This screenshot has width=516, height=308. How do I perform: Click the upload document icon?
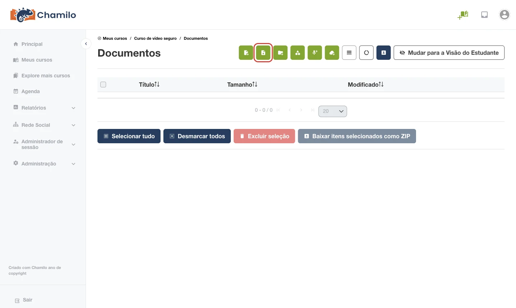click(263, 53)
